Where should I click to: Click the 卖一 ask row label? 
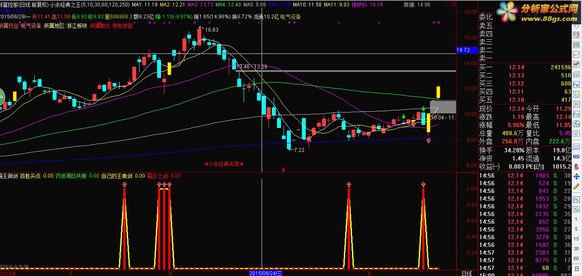click(486, 59)
